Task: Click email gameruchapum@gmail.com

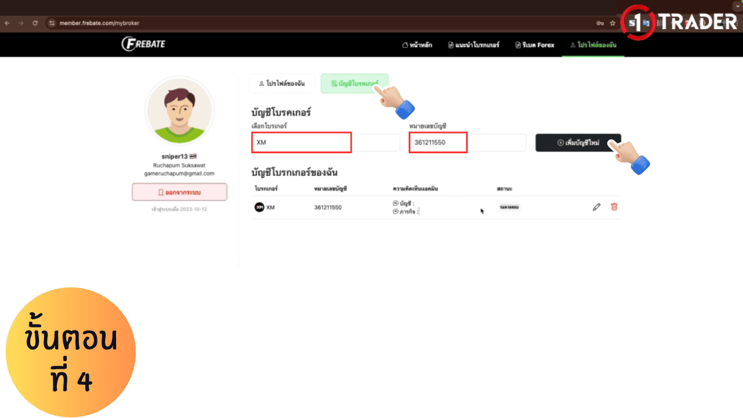Action: tap(179, 173)
